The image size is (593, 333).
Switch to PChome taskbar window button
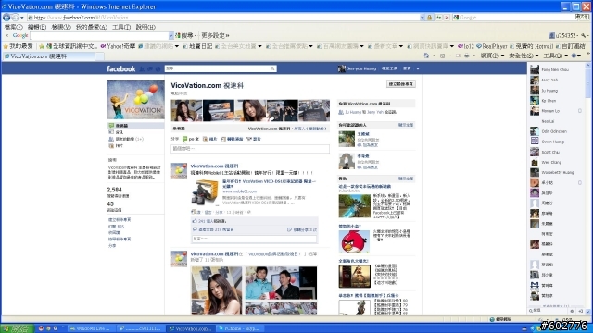241,328
